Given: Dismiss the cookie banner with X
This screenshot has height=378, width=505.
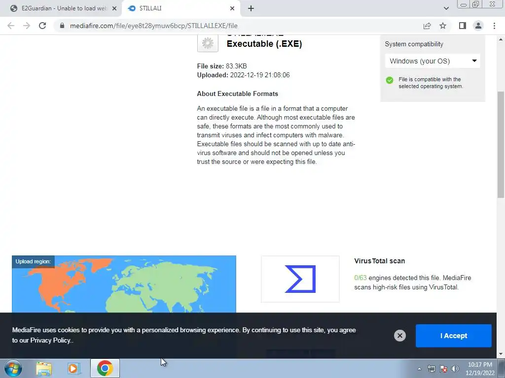Looking at the screenshot, I should point(399,336).
